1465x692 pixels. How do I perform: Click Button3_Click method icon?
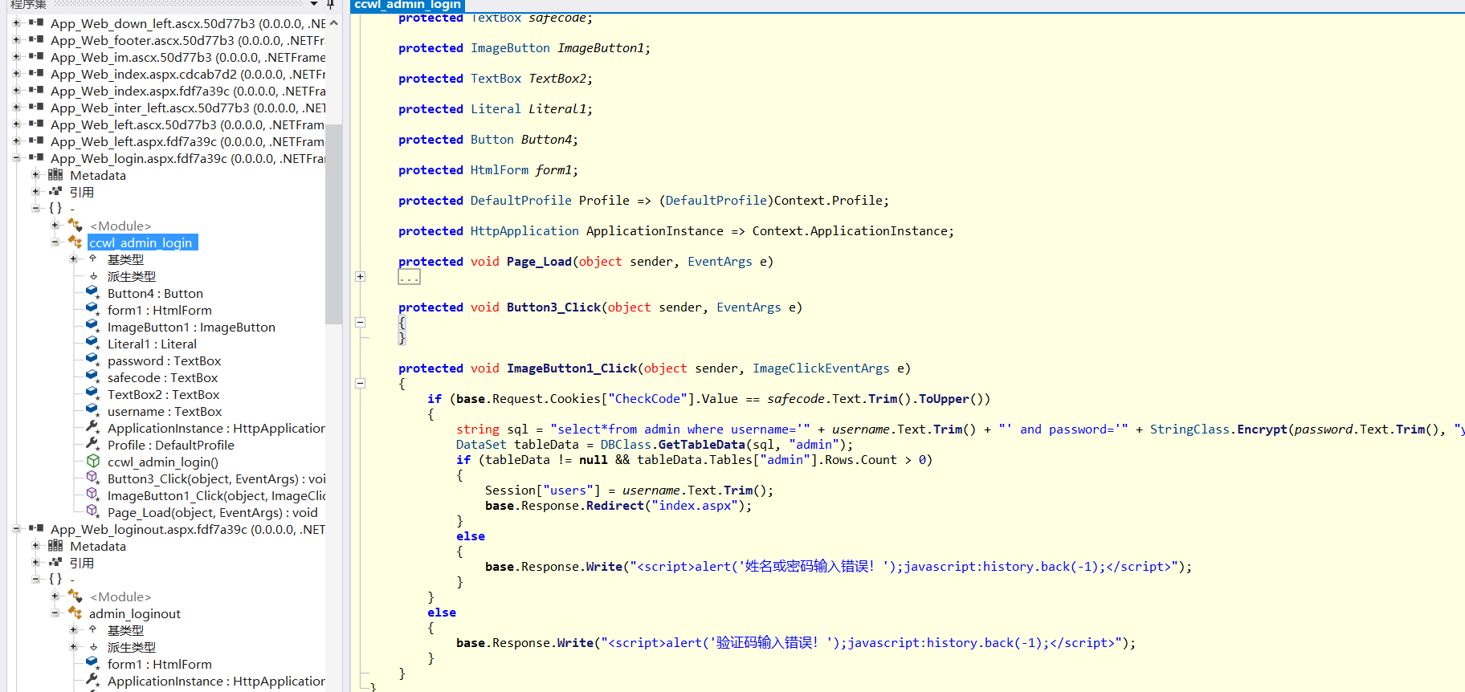[x=92, y=478]
